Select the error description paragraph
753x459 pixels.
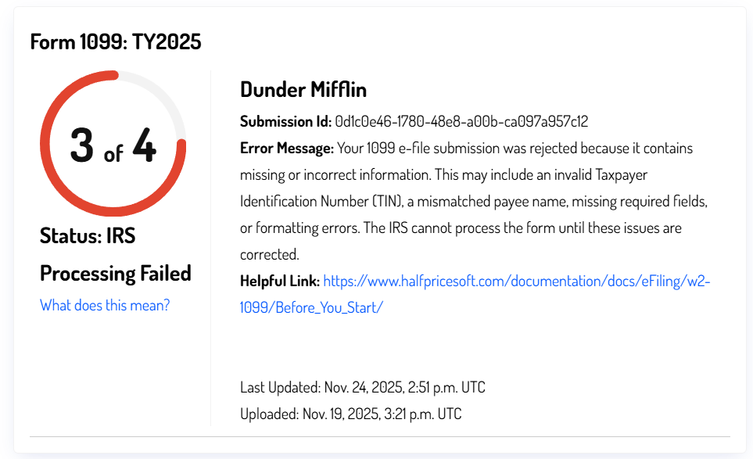[x=469, y=200]
